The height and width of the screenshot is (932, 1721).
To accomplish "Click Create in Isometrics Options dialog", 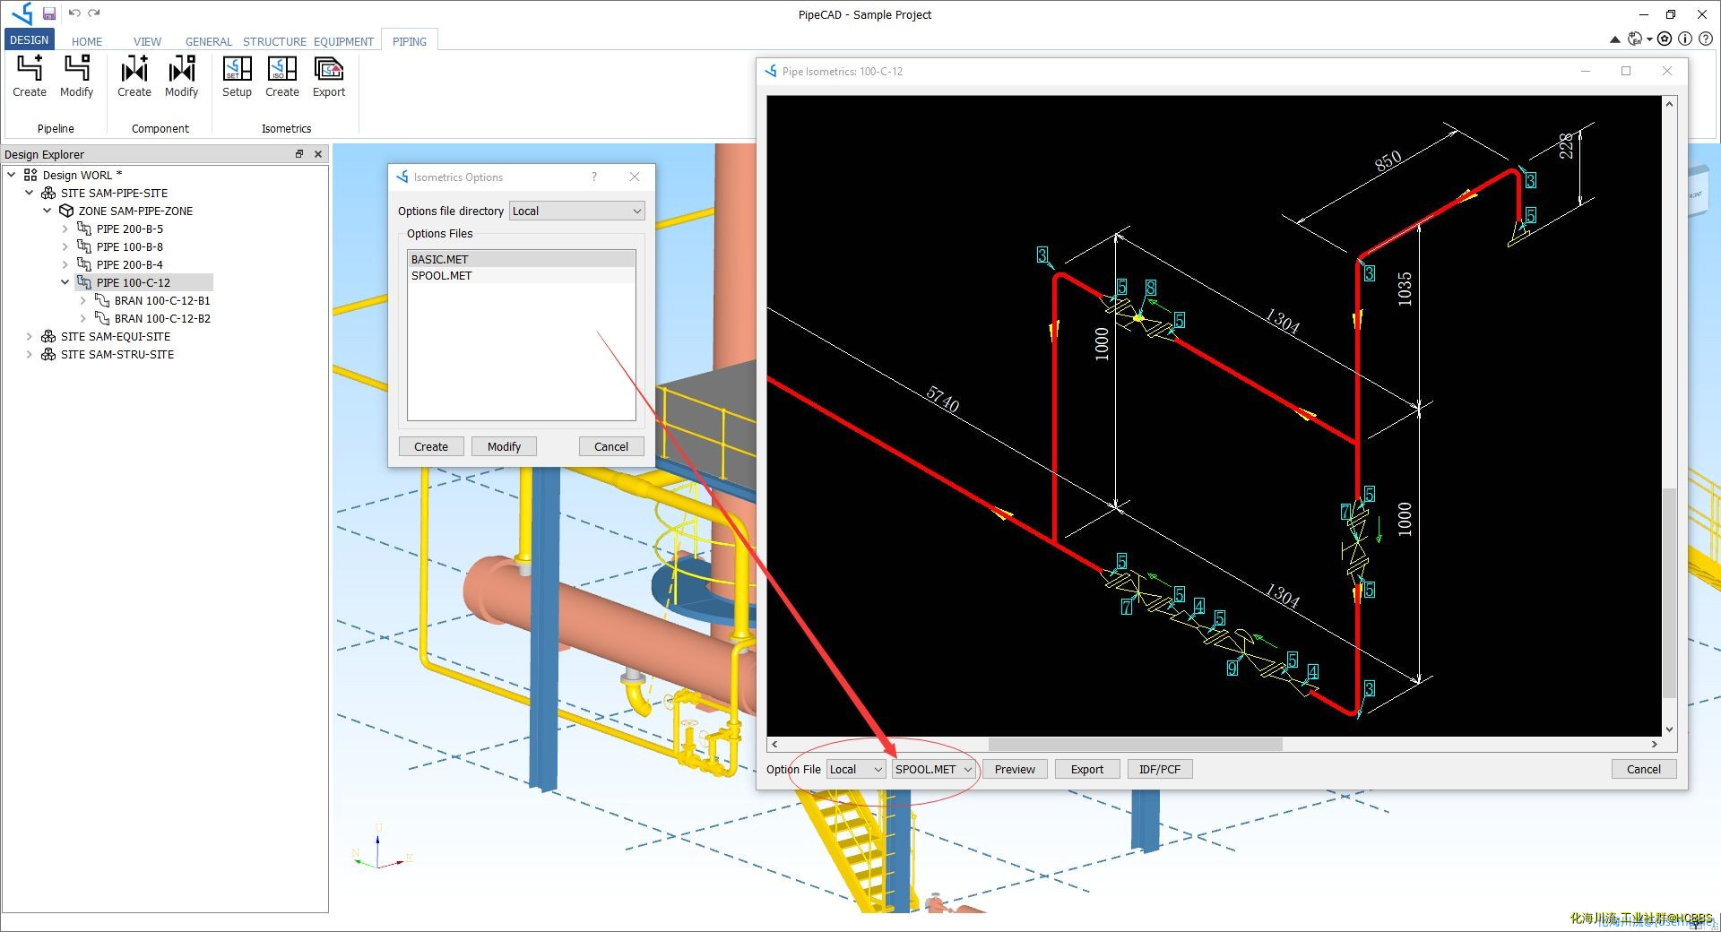I will coord(431,446).
